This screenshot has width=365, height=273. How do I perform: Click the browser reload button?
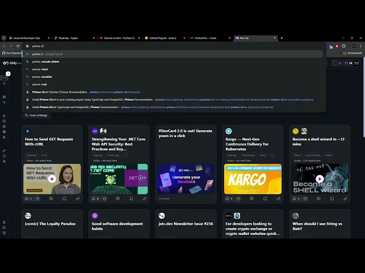pos(18,46)
